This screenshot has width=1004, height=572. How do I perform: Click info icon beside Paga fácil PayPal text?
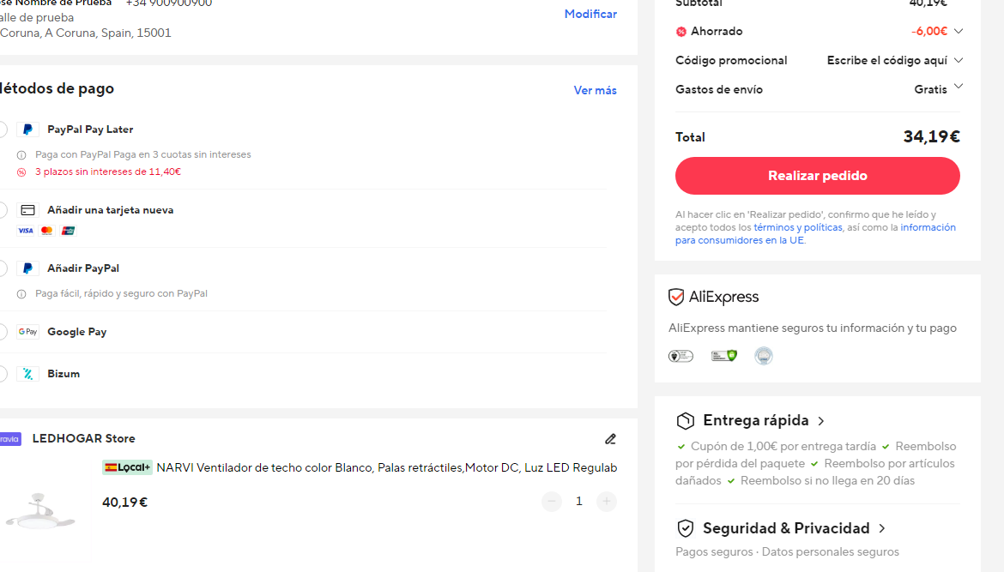click(21, 293)
